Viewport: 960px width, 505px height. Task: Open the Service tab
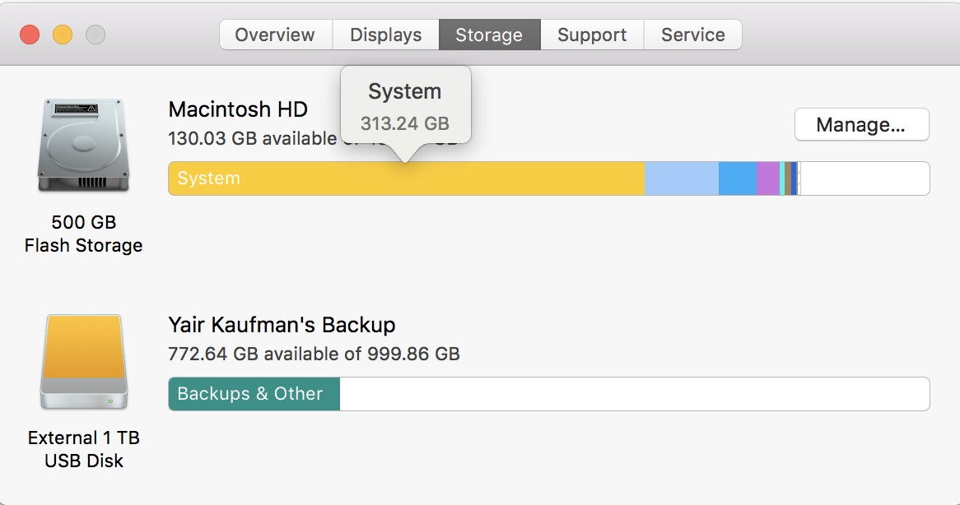(x=692, y=35)
